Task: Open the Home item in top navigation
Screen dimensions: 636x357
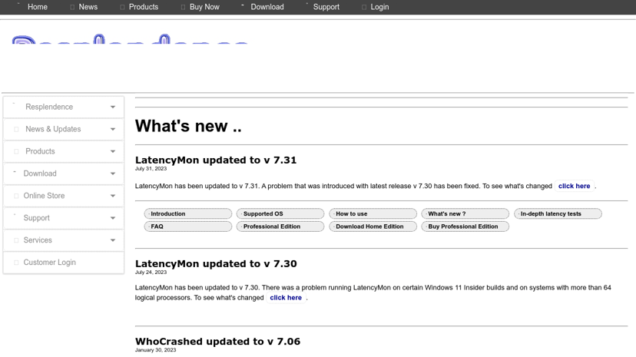Action: click(38, 7)
